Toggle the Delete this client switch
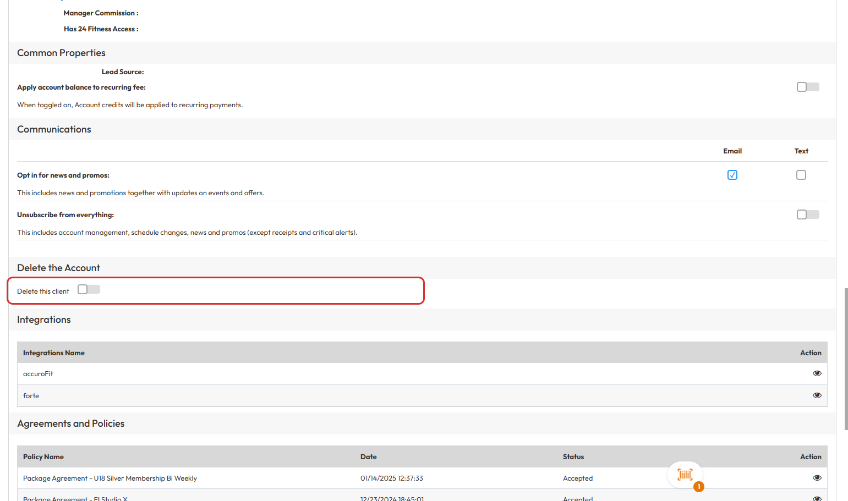The height and width of the screenshot is (501, 848). tap(89, 290)
